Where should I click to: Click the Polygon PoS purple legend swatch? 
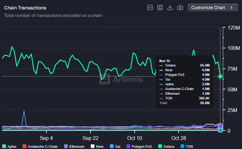128,146
